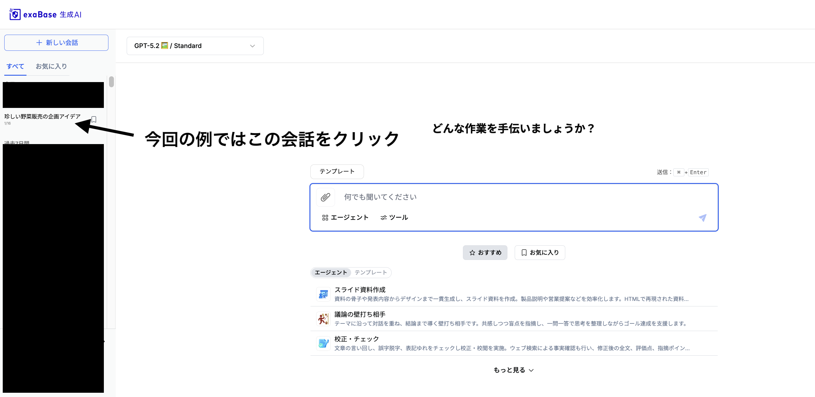Select the テンプレート segment in the list toggle
The width and height of the screenshot is (815, 397).
(370, 272)
